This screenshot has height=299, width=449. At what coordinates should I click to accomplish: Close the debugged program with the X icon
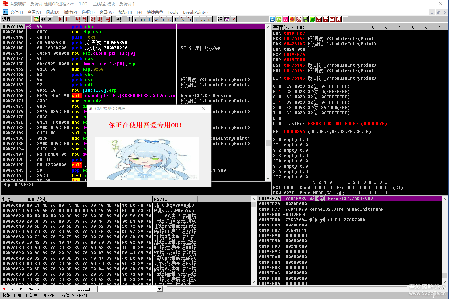(x=50, y=19)
